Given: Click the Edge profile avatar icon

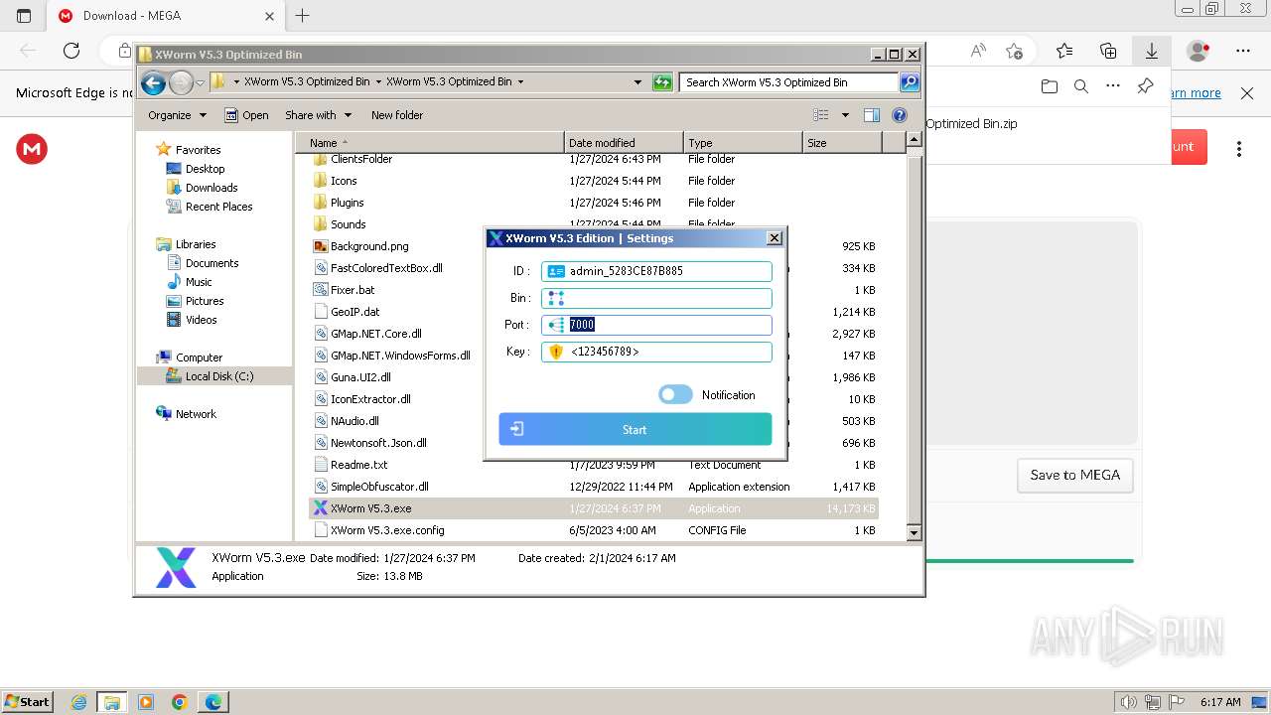Looking at the screenshot, I should pos(1199,51).
